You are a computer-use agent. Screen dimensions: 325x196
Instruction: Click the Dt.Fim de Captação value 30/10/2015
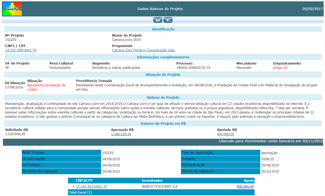tap(270, 171)
